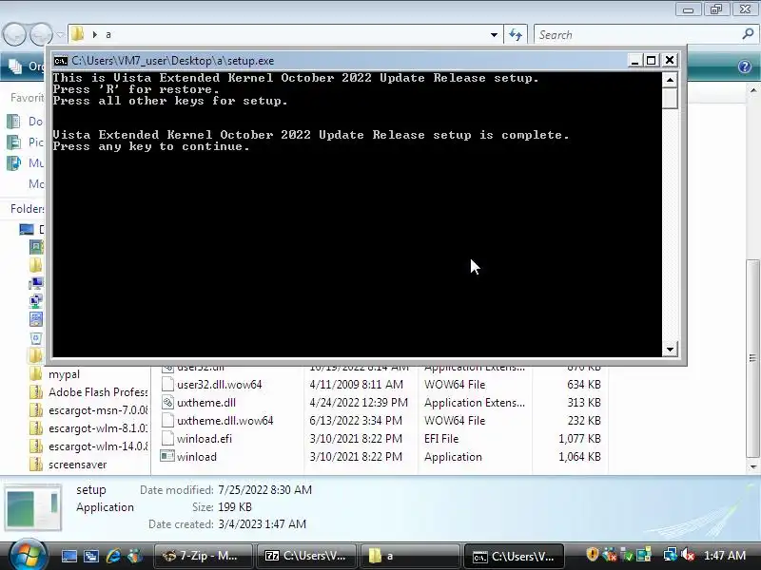Select the command prompt taskbar button
The image size is (761, 570).
pos(514,556)
